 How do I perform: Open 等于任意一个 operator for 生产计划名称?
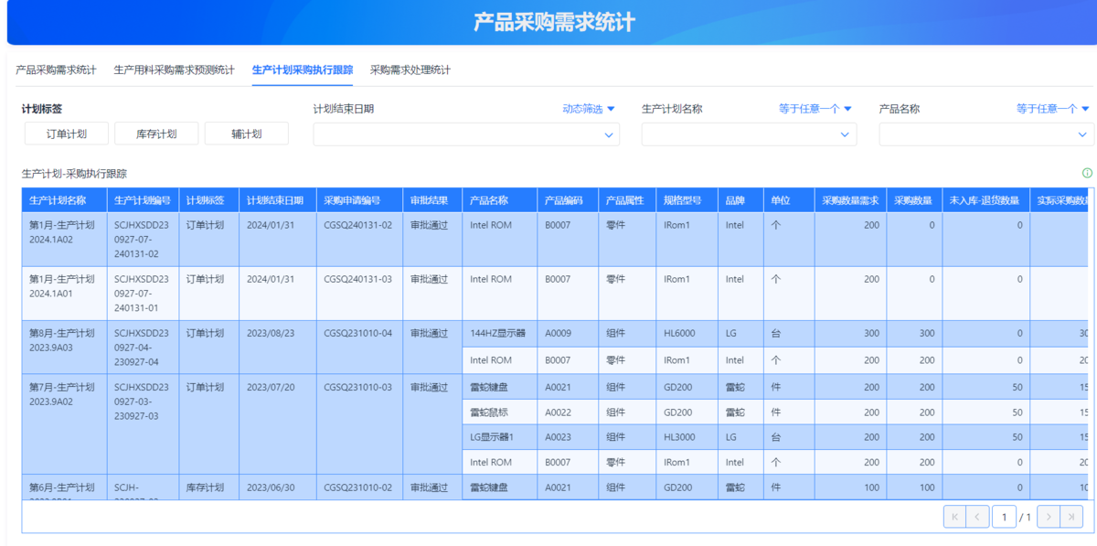point(815,109)
